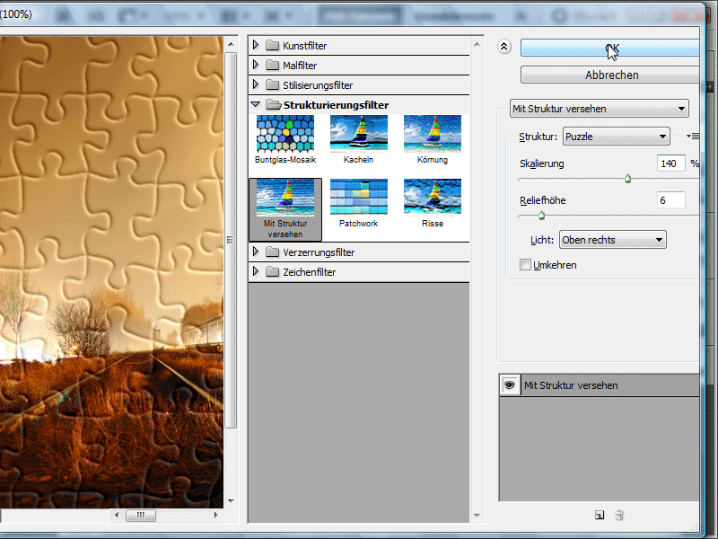
Task: Click the Skalierung slider handle
Action: point(627,179)
